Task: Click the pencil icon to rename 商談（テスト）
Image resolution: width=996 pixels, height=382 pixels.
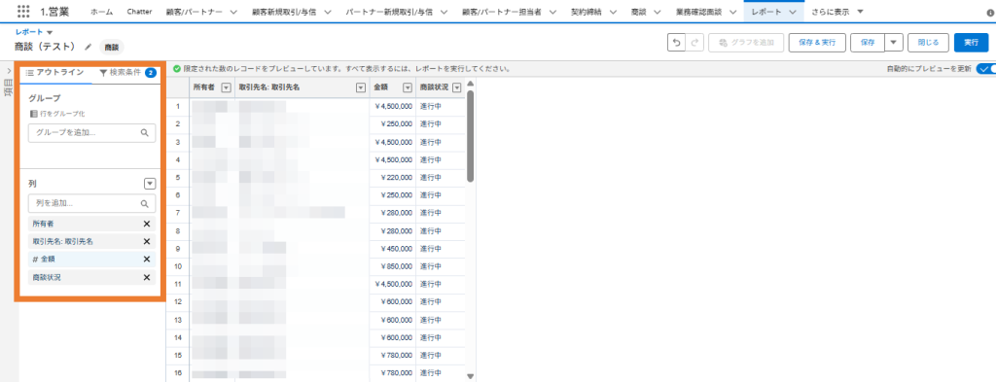Action: point(89,47)
